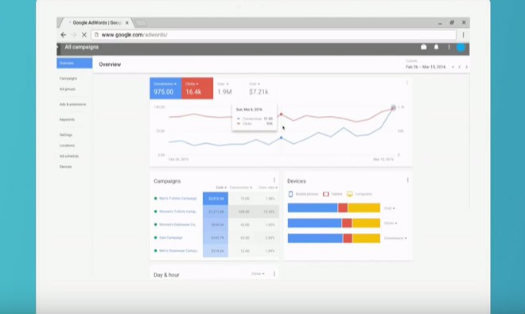
Task: Open Ad groups in the left sidebar
Action: 68,89
